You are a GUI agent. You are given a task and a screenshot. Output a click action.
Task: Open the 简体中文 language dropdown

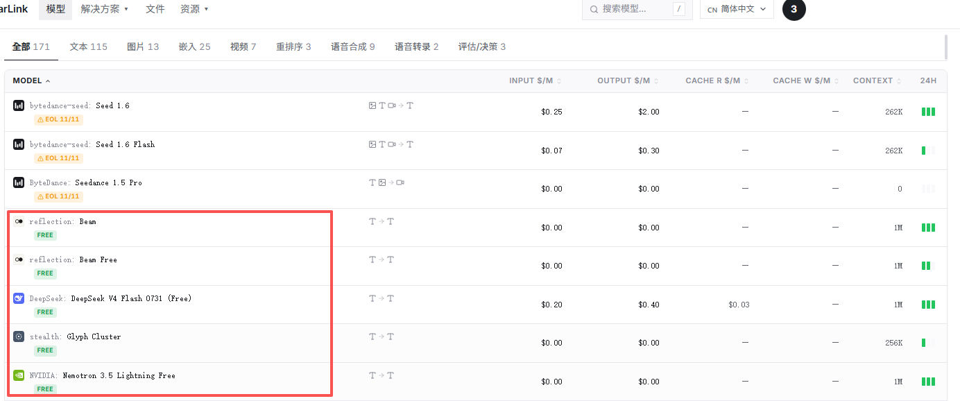(737, 9)
